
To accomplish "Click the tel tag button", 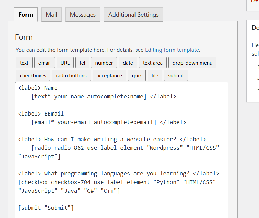I will (x=82, y=63).
